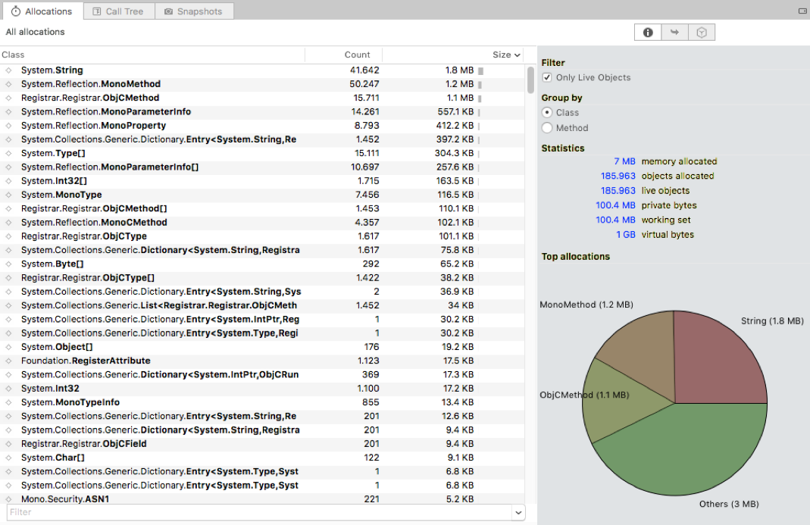The width and height of the screenshot is (810, 525).
Task: Sort by the Class column header
Action: click(x=14, y=55)
